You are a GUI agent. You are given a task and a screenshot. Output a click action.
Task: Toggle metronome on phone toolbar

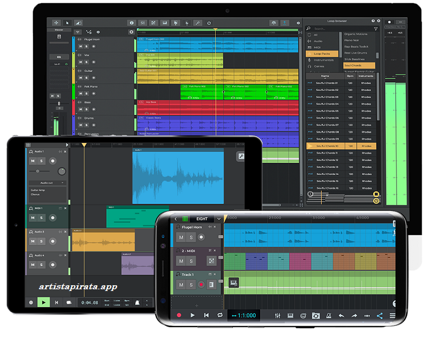pos(329,316)
